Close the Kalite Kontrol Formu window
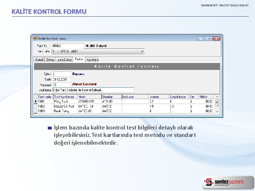The image size is (255, 191). [216, 39]
